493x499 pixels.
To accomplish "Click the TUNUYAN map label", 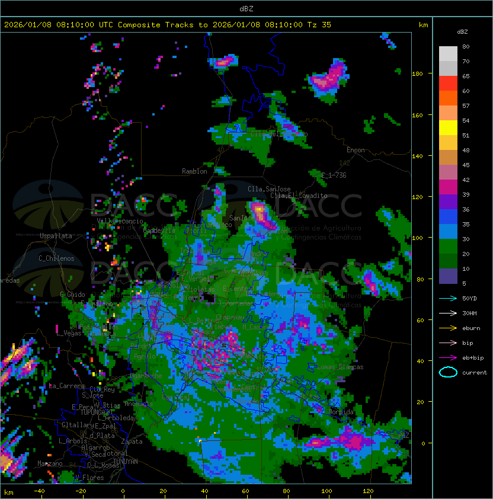I will coord(126,462).
